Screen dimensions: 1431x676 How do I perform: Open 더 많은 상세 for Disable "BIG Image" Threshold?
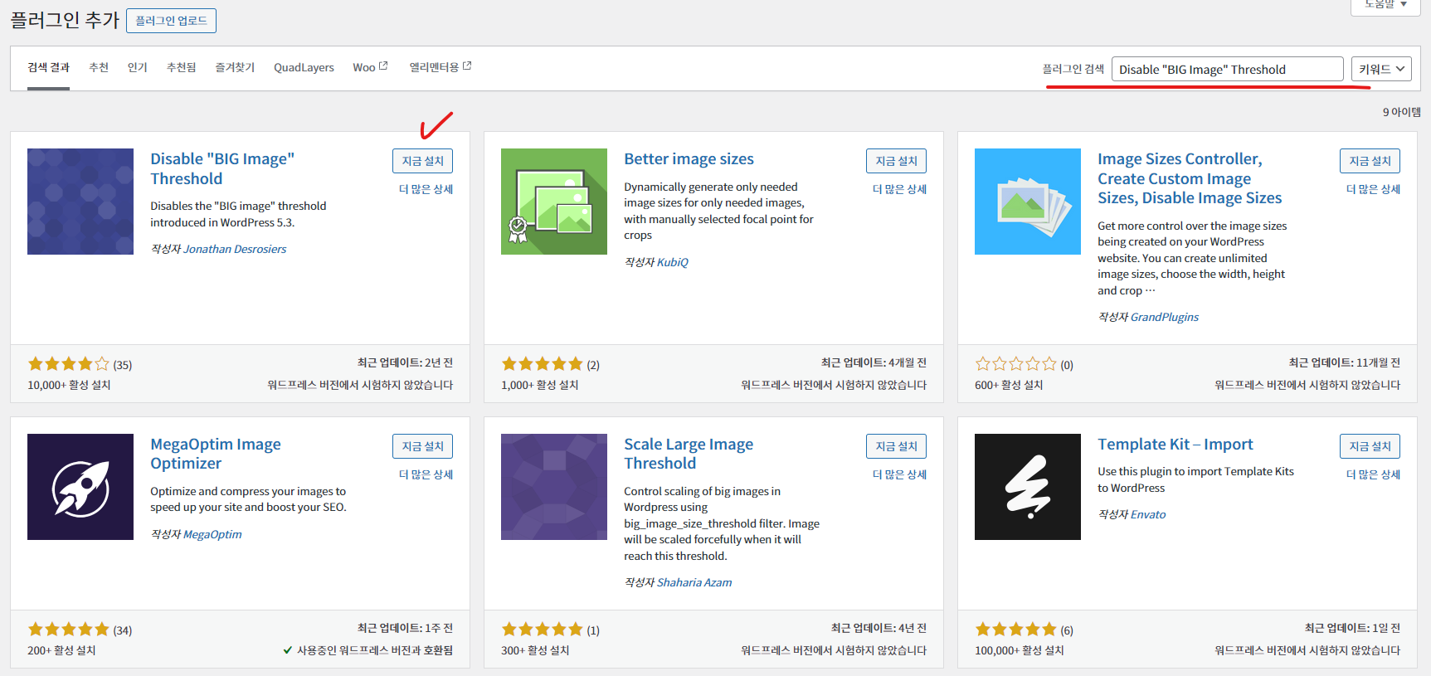426,189
